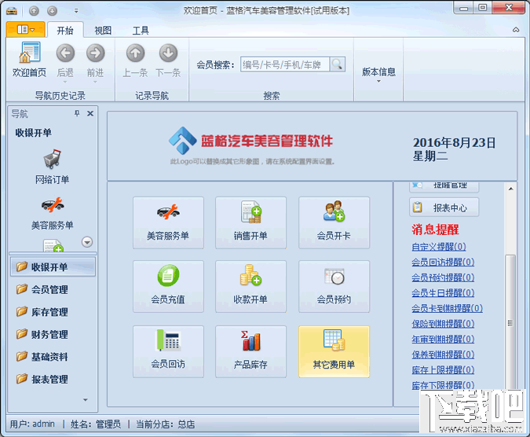The width and height of the screenshot is (530, 437).
Task: Open the partially hidden sales order icon in navigation
Action: 53,245
